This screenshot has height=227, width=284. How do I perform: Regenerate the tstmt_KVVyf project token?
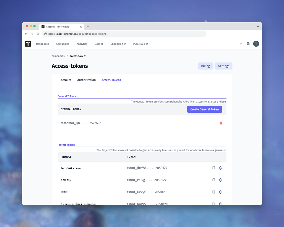tap(220, 192)
